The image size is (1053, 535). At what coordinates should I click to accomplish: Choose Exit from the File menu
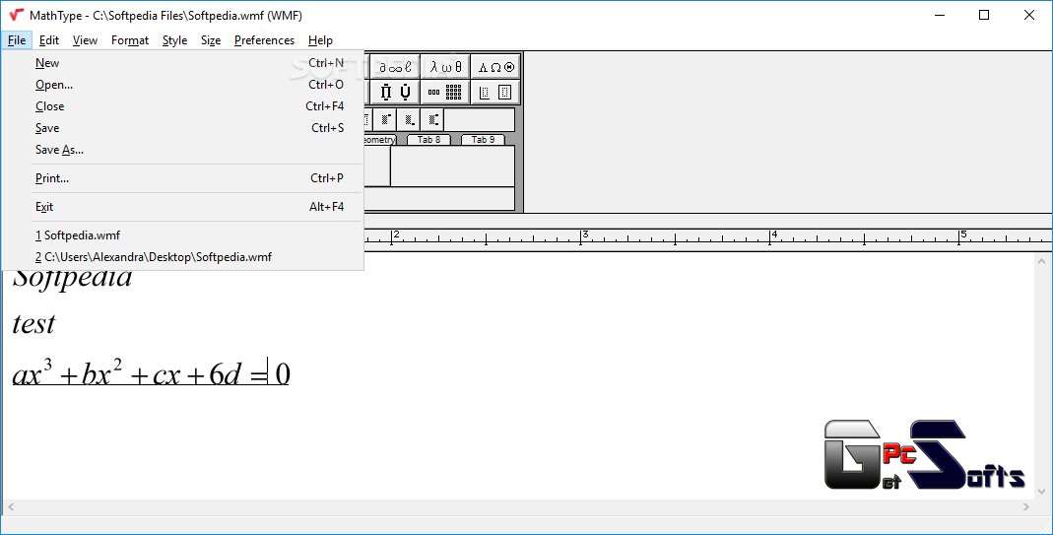coord(182,206)
